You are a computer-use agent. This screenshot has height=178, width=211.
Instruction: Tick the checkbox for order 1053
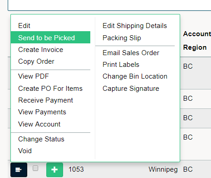35,168
